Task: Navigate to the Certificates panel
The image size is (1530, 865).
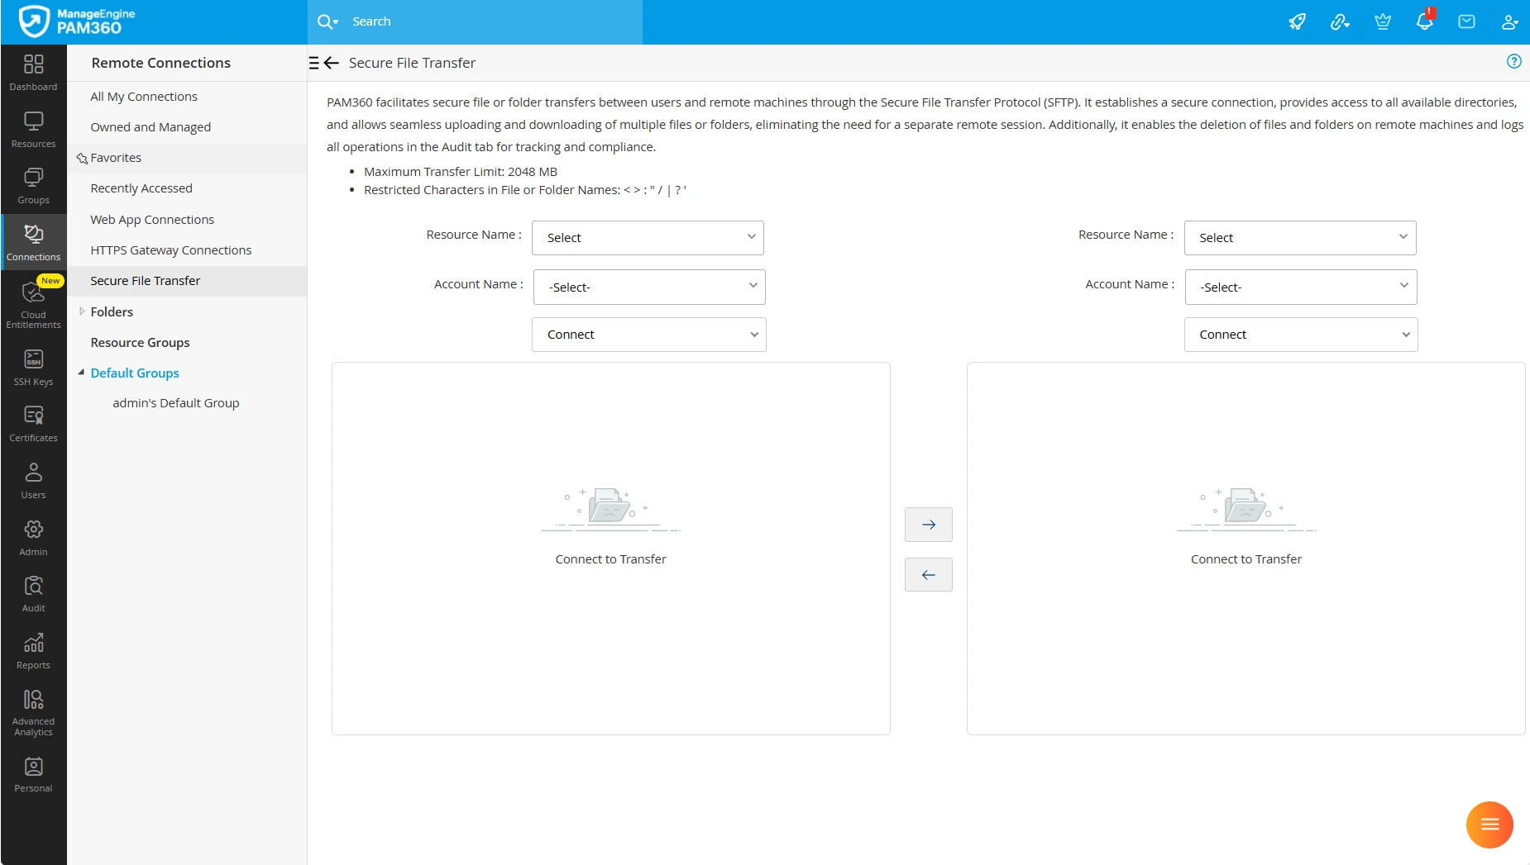Action: 33,423
